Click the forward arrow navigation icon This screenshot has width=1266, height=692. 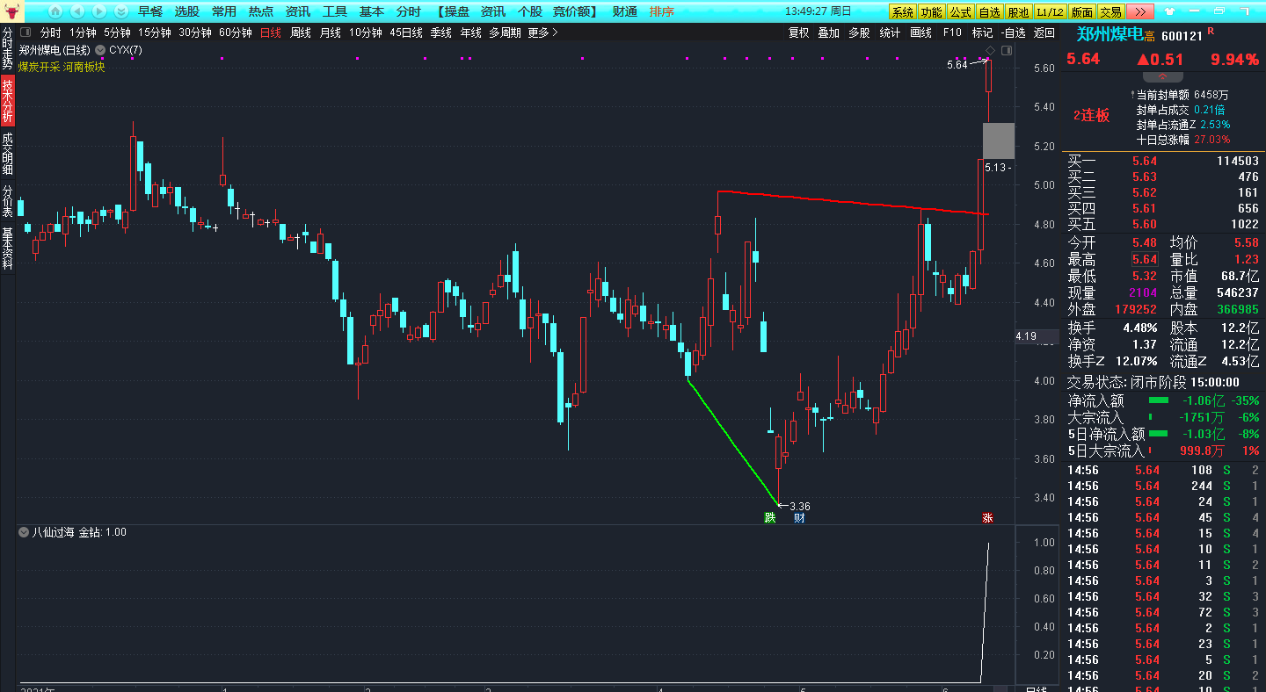(x=99, y=11)
